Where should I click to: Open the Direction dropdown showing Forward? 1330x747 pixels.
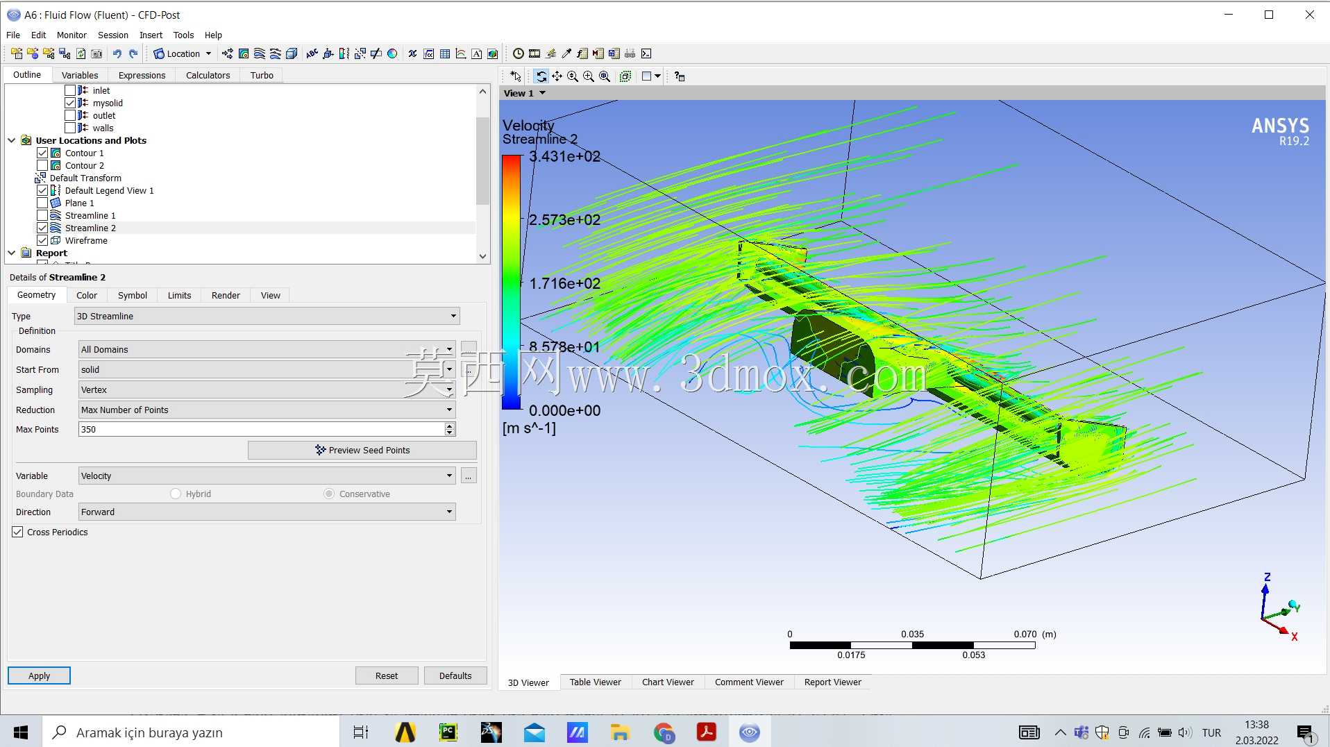[x=267, y=512]
